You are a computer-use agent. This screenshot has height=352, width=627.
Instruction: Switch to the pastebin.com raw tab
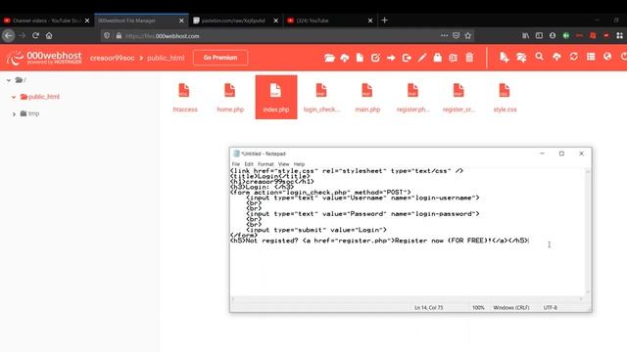233,21
